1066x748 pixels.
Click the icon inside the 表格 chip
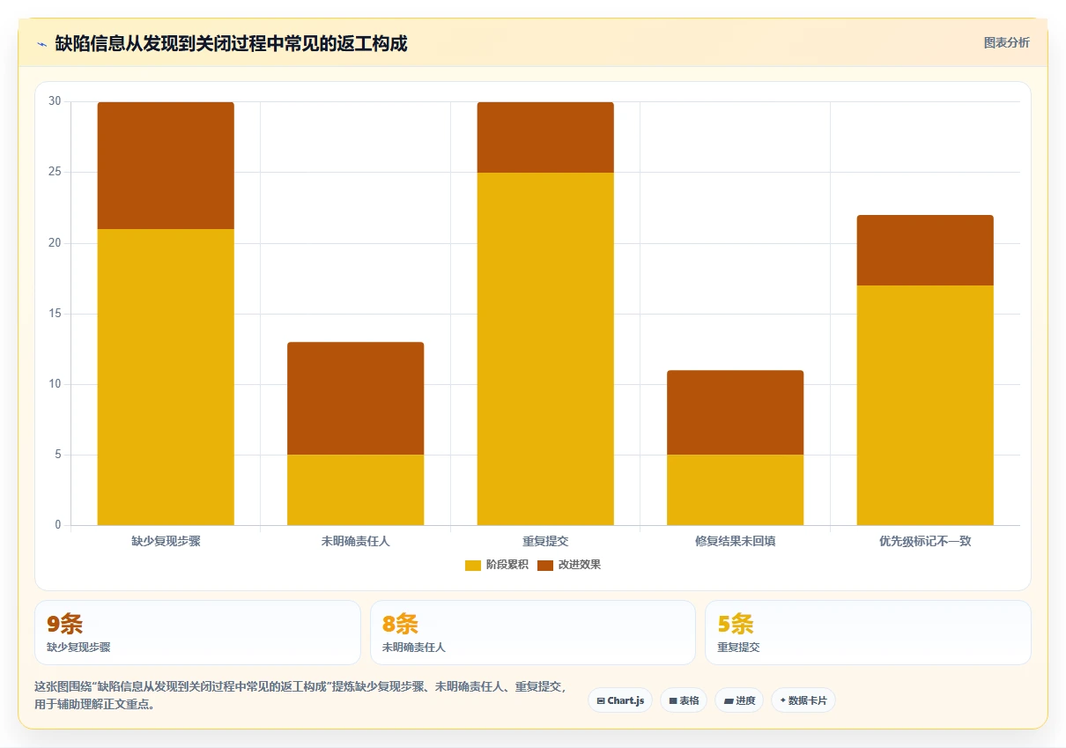point(673,701)
